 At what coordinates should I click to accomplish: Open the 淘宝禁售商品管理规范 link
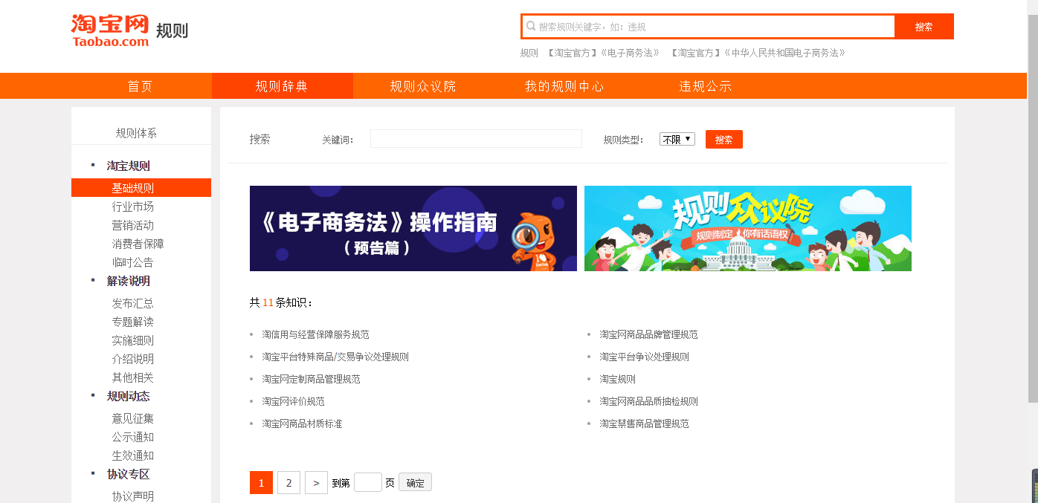point(644,424)
